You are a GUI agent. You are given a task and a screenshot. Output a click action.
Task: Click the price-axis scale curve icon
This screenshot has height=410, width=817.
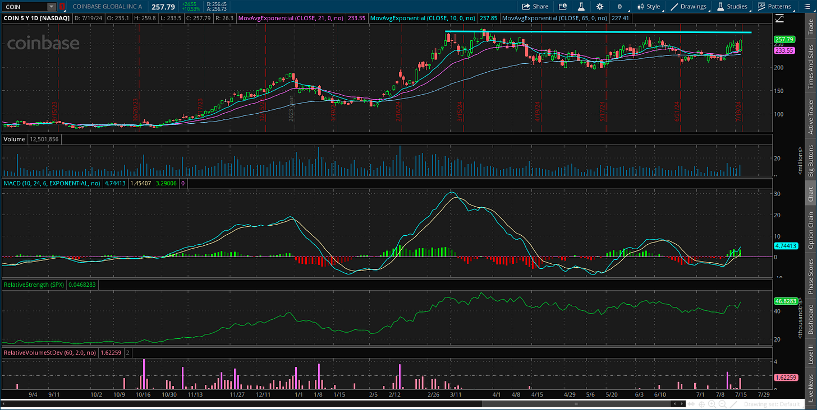click(779, 18)
